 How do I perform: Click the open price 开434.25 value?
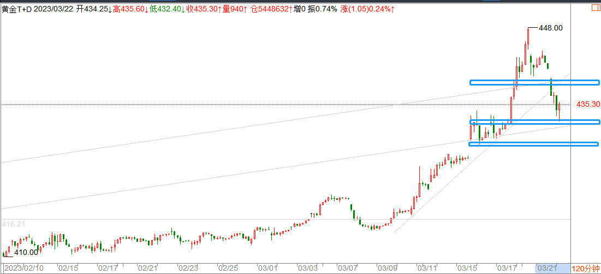93,9
